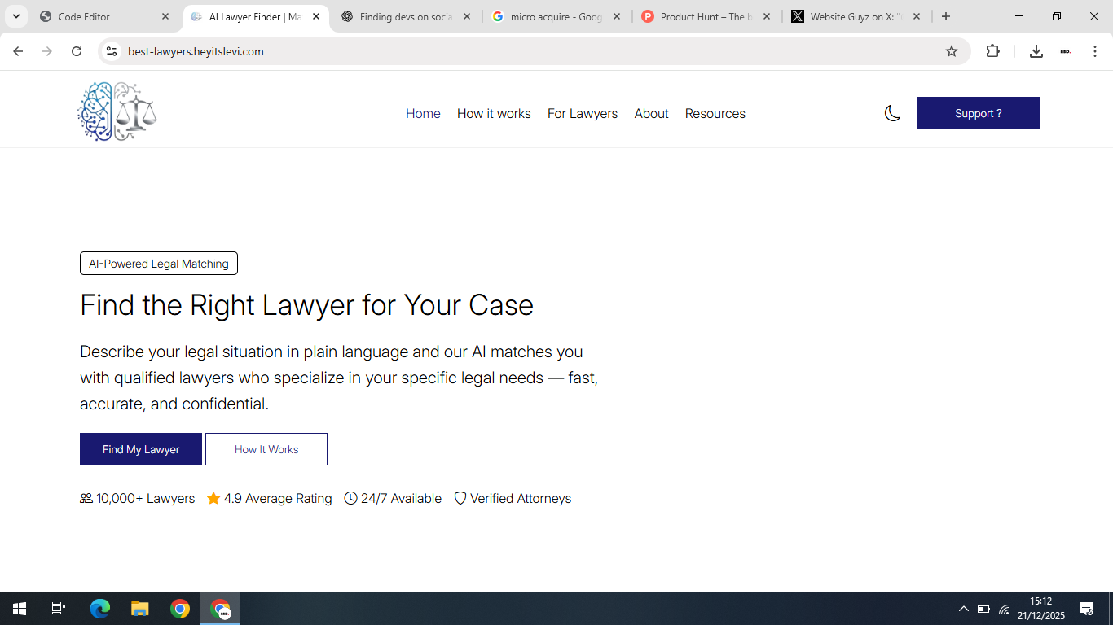This screenshot has height=625, width=1113.
Task: Toggle dark mode with the moon icon
Action: pyautogui.click(x=892, y=114)
